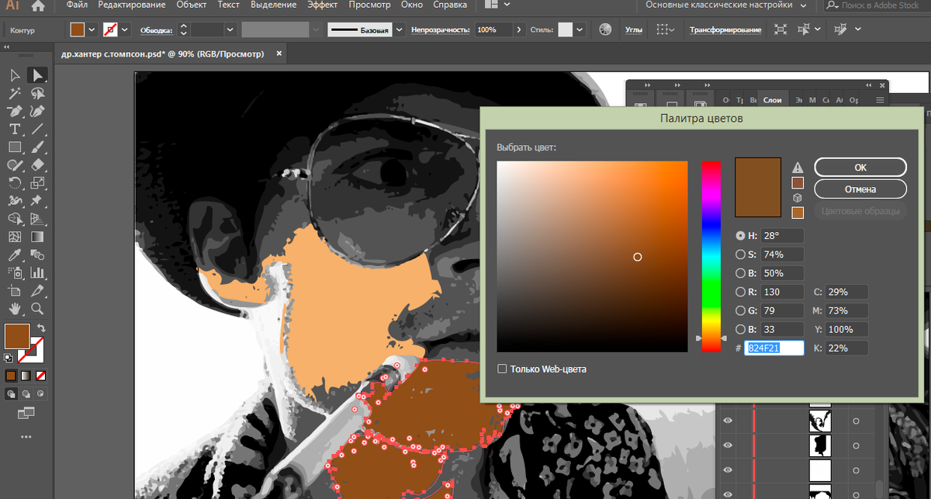
Task: Select the G green radio button
Action: point(740,311)
